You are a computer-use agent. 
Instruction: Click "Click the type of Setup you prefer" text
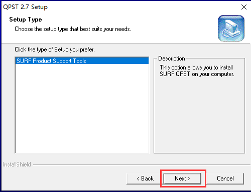(x=55, y=49)
